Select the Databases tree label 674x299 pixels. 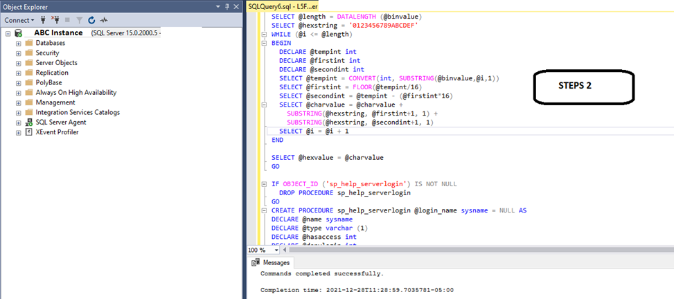(x=51, y=43)
